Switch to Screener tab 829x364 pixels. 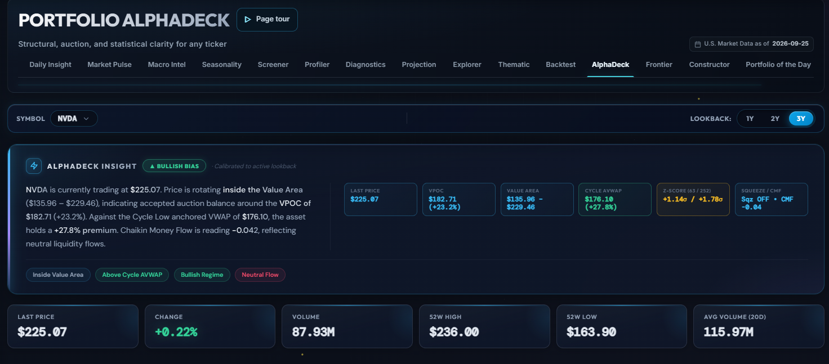click(273, 65)
